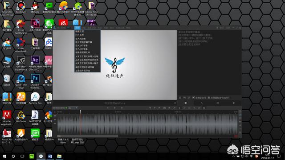The width and height of the screenshot is (285, 160).
Task: Open QuickTime Player shortcut
Action: point(21,82)
